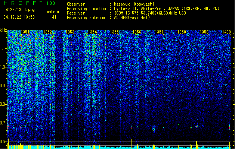Viewport: 235px width, 149px height.
Task: Click the 1355 time marker
Action: click(x=114, y=32)
